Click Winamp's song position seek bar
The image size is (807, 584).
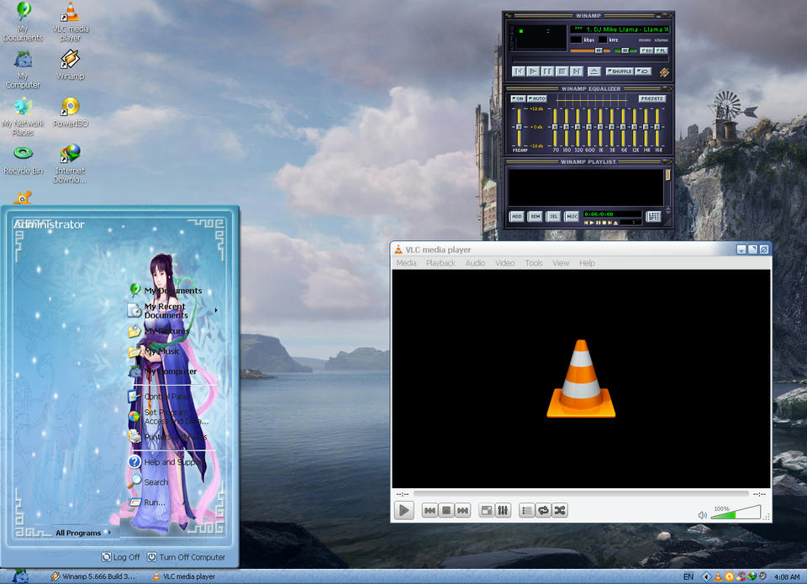coord(590,61)
